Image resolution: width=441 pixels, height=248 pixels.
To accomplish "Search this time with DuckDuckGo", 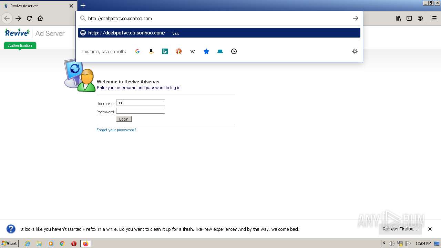I will [x=179, y=51].
